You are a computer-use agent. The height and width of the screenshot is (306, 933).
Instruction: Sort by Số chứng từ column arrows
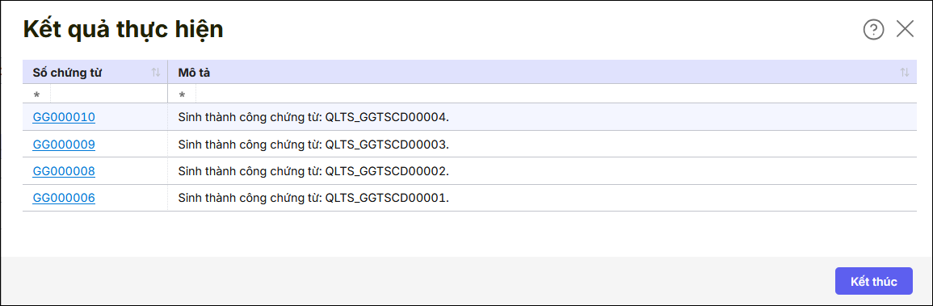(x=156, y=73)
